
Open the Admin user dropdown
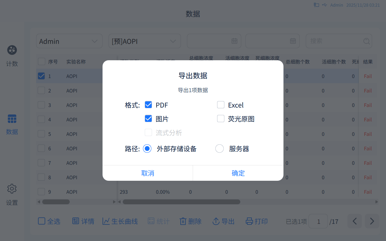[x=69, y=41]
